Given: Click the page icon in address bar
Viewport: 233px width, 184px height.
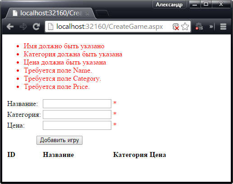Looking at the screenshot, I should pyautogui.click(x=50, y=27).
